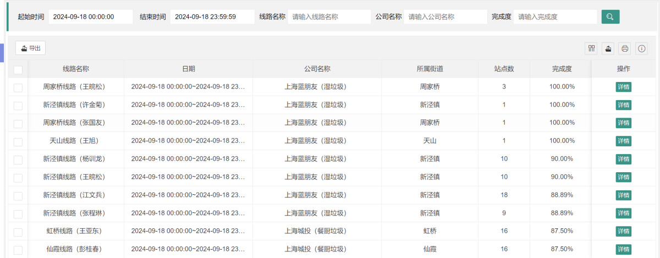660x258 pixels.
Task: Click the 虹桥 street cell
Action: click(x=430, y=232)
